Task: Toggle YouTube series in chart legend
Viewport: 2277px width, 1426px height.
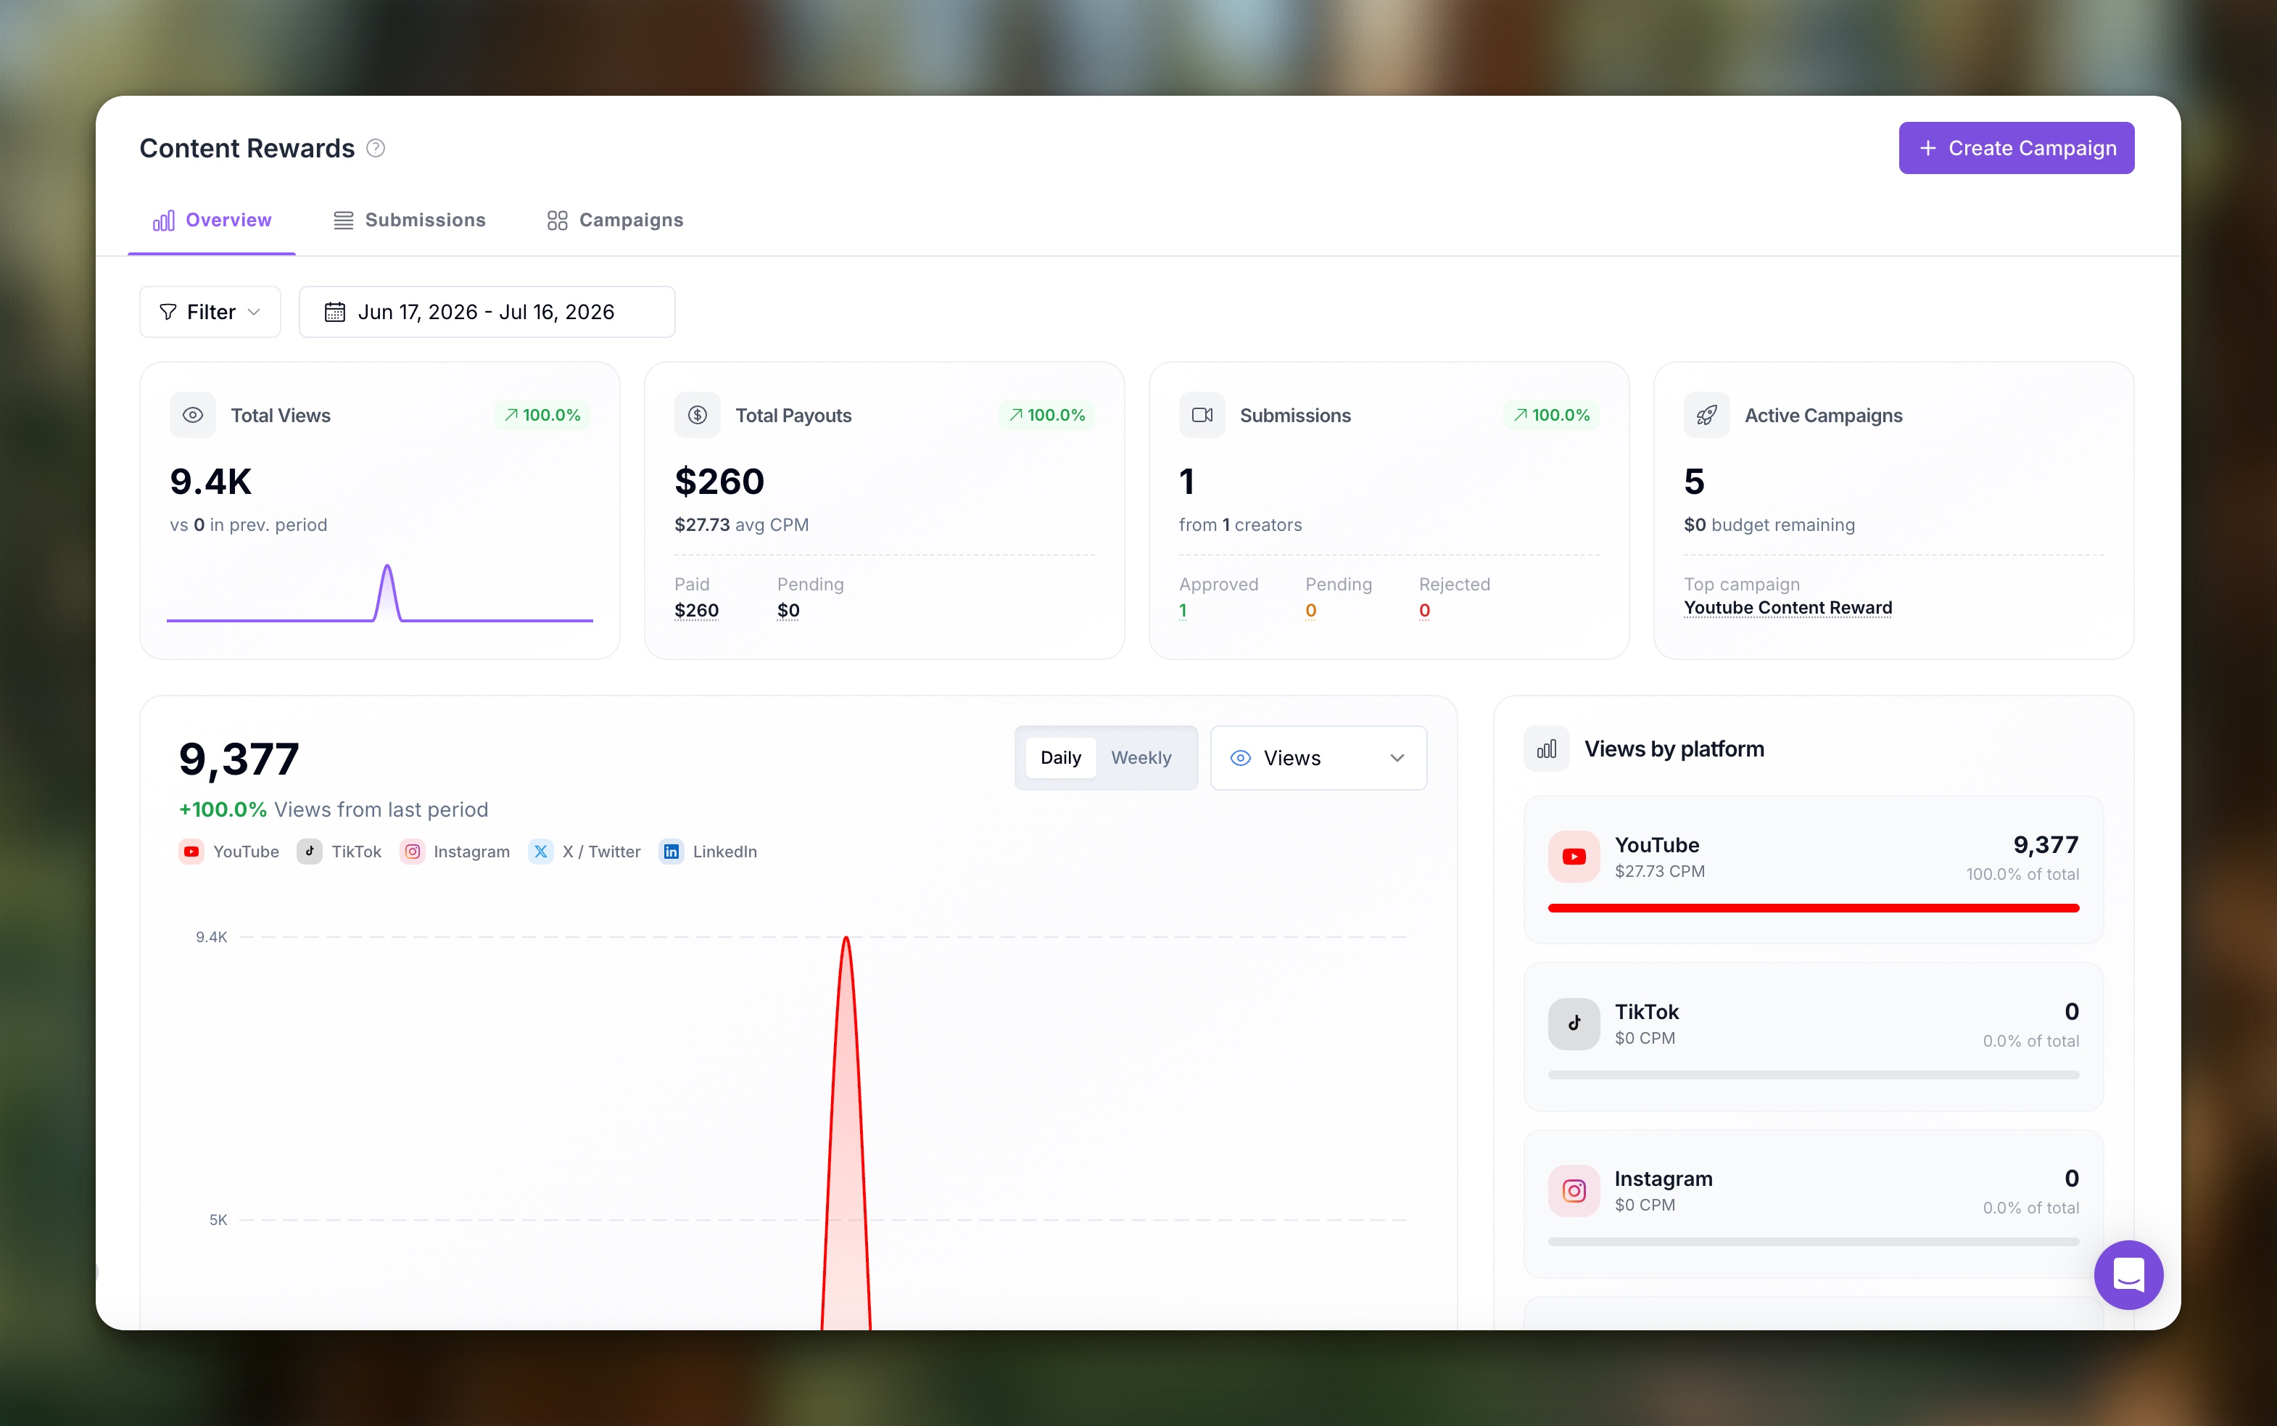Action: pyautogui.click(x=229, y=851)
